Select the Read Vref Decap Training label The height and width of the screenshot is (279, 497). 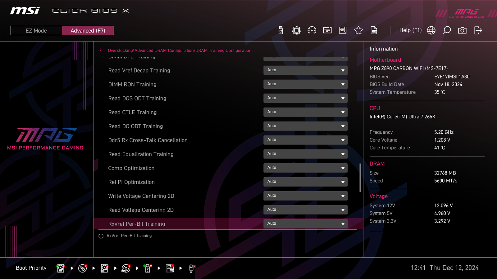[x=139, y=71]
